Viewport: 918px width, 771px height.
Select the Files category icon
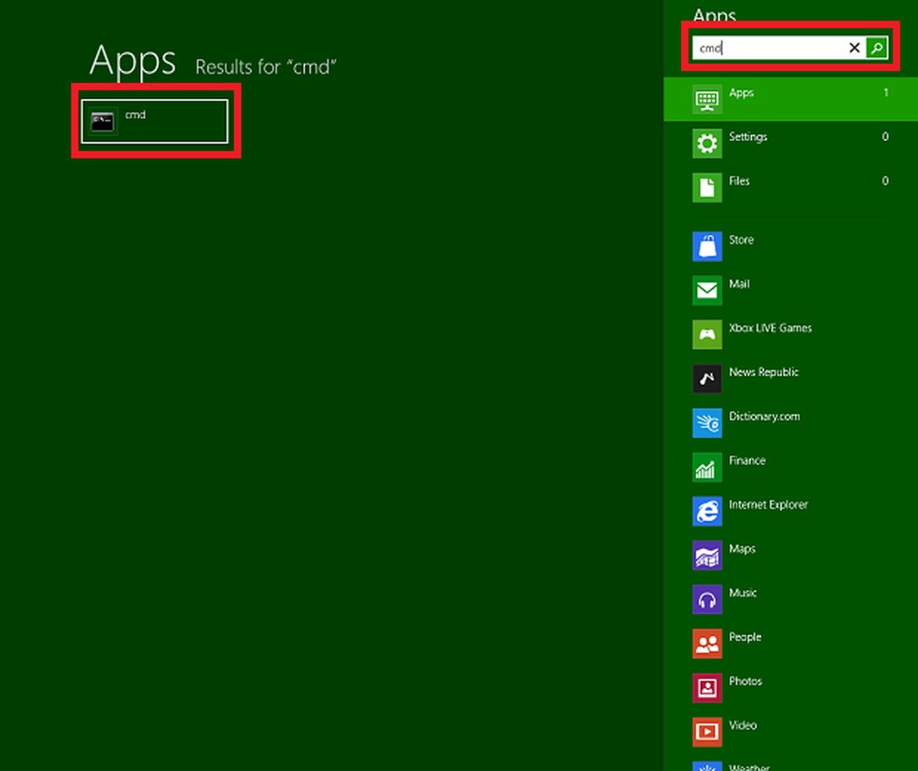pos(706,187)
